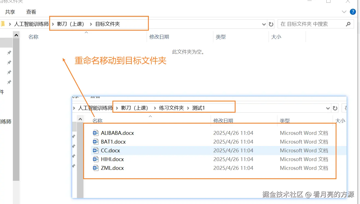Expand chevron after 人工智能训练师 in top address bar
Viewport: 360px width, 204px height.
[x=53, y=24]
